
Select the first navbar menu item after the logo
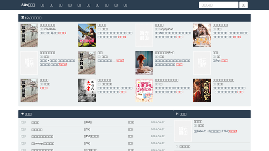tap(42, 5)
